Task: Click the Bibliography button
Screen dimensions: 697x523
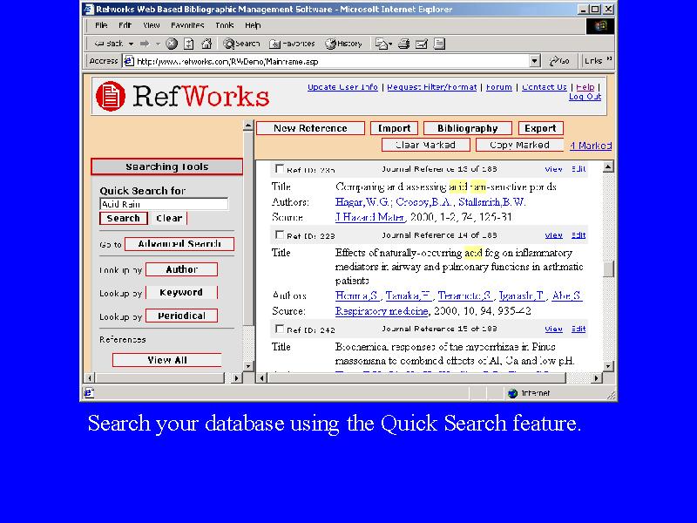Action: point(468,128)
